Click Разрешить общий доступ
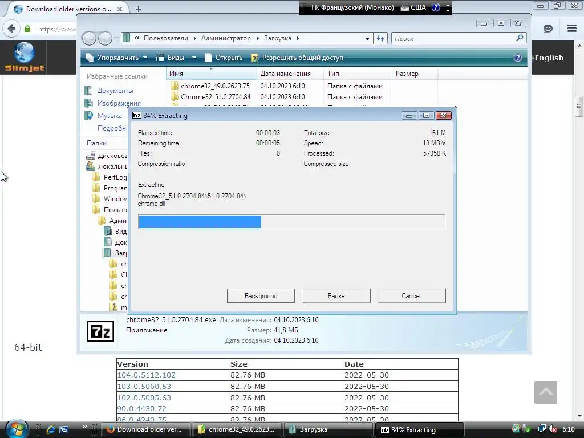 (297, 58)
